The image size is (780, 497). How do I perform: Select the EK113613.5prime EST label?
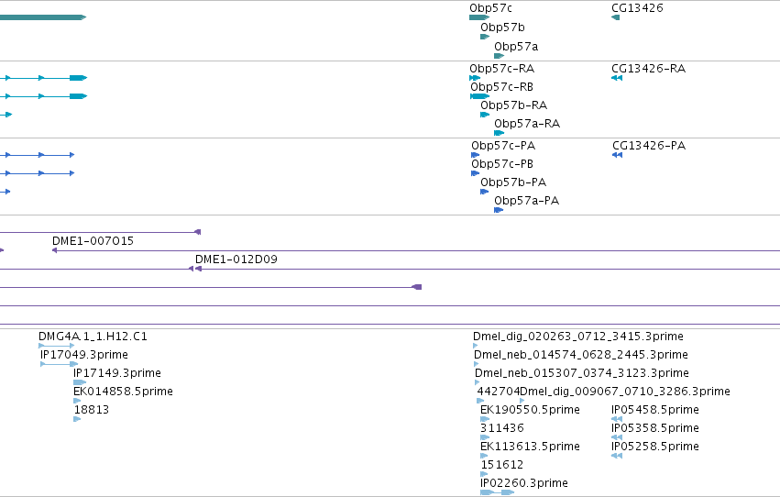tap(531, 447)
